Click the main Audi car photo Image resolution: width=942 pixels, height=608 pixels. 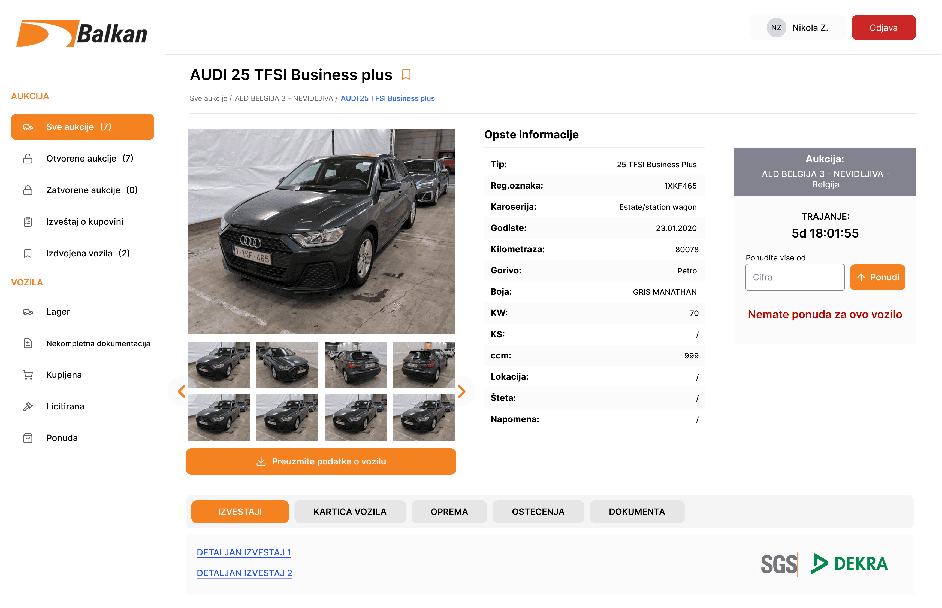click(322, 231)
